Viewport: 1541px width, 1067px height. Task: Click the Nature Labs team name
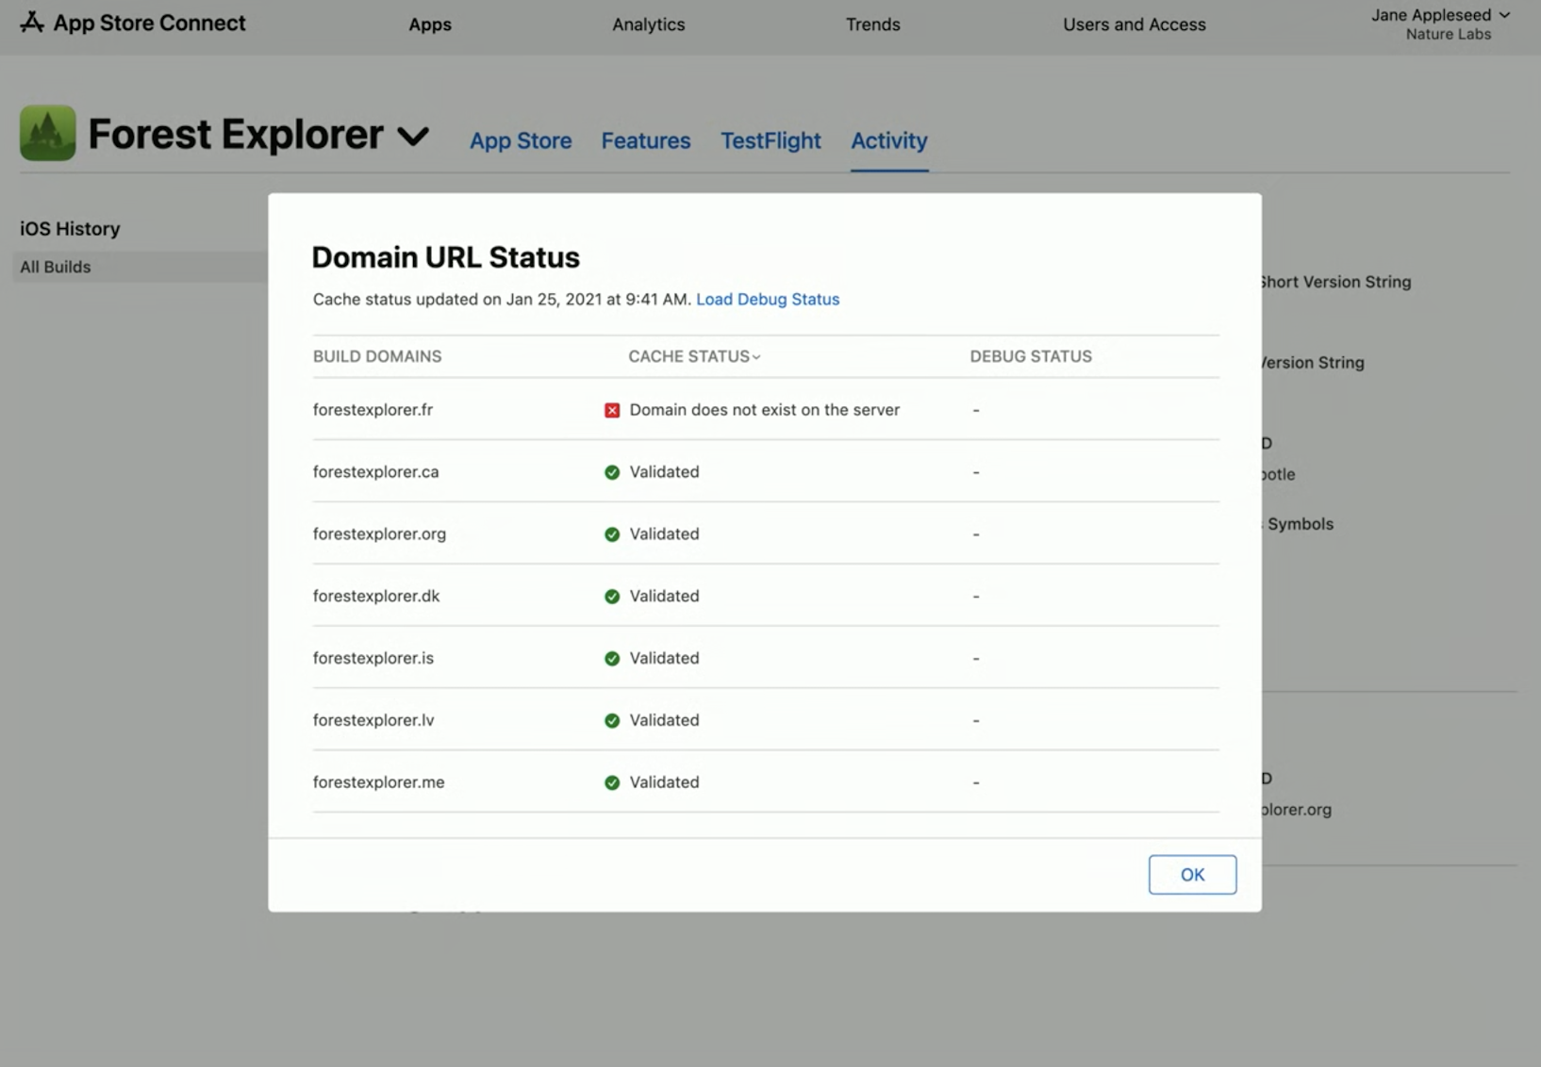coord(1449,35)
